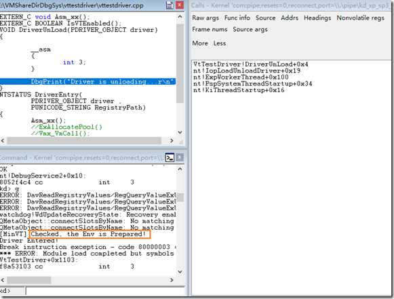Toggle Source option in Calls window
Viewport: 394px width, 299px height.
point(265,18)
